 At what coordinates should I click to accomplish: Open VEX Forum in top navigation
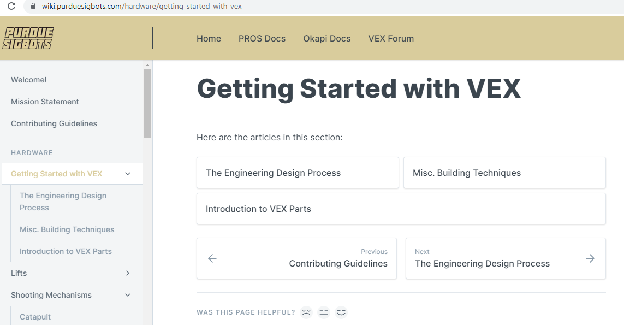pos(391,39)
